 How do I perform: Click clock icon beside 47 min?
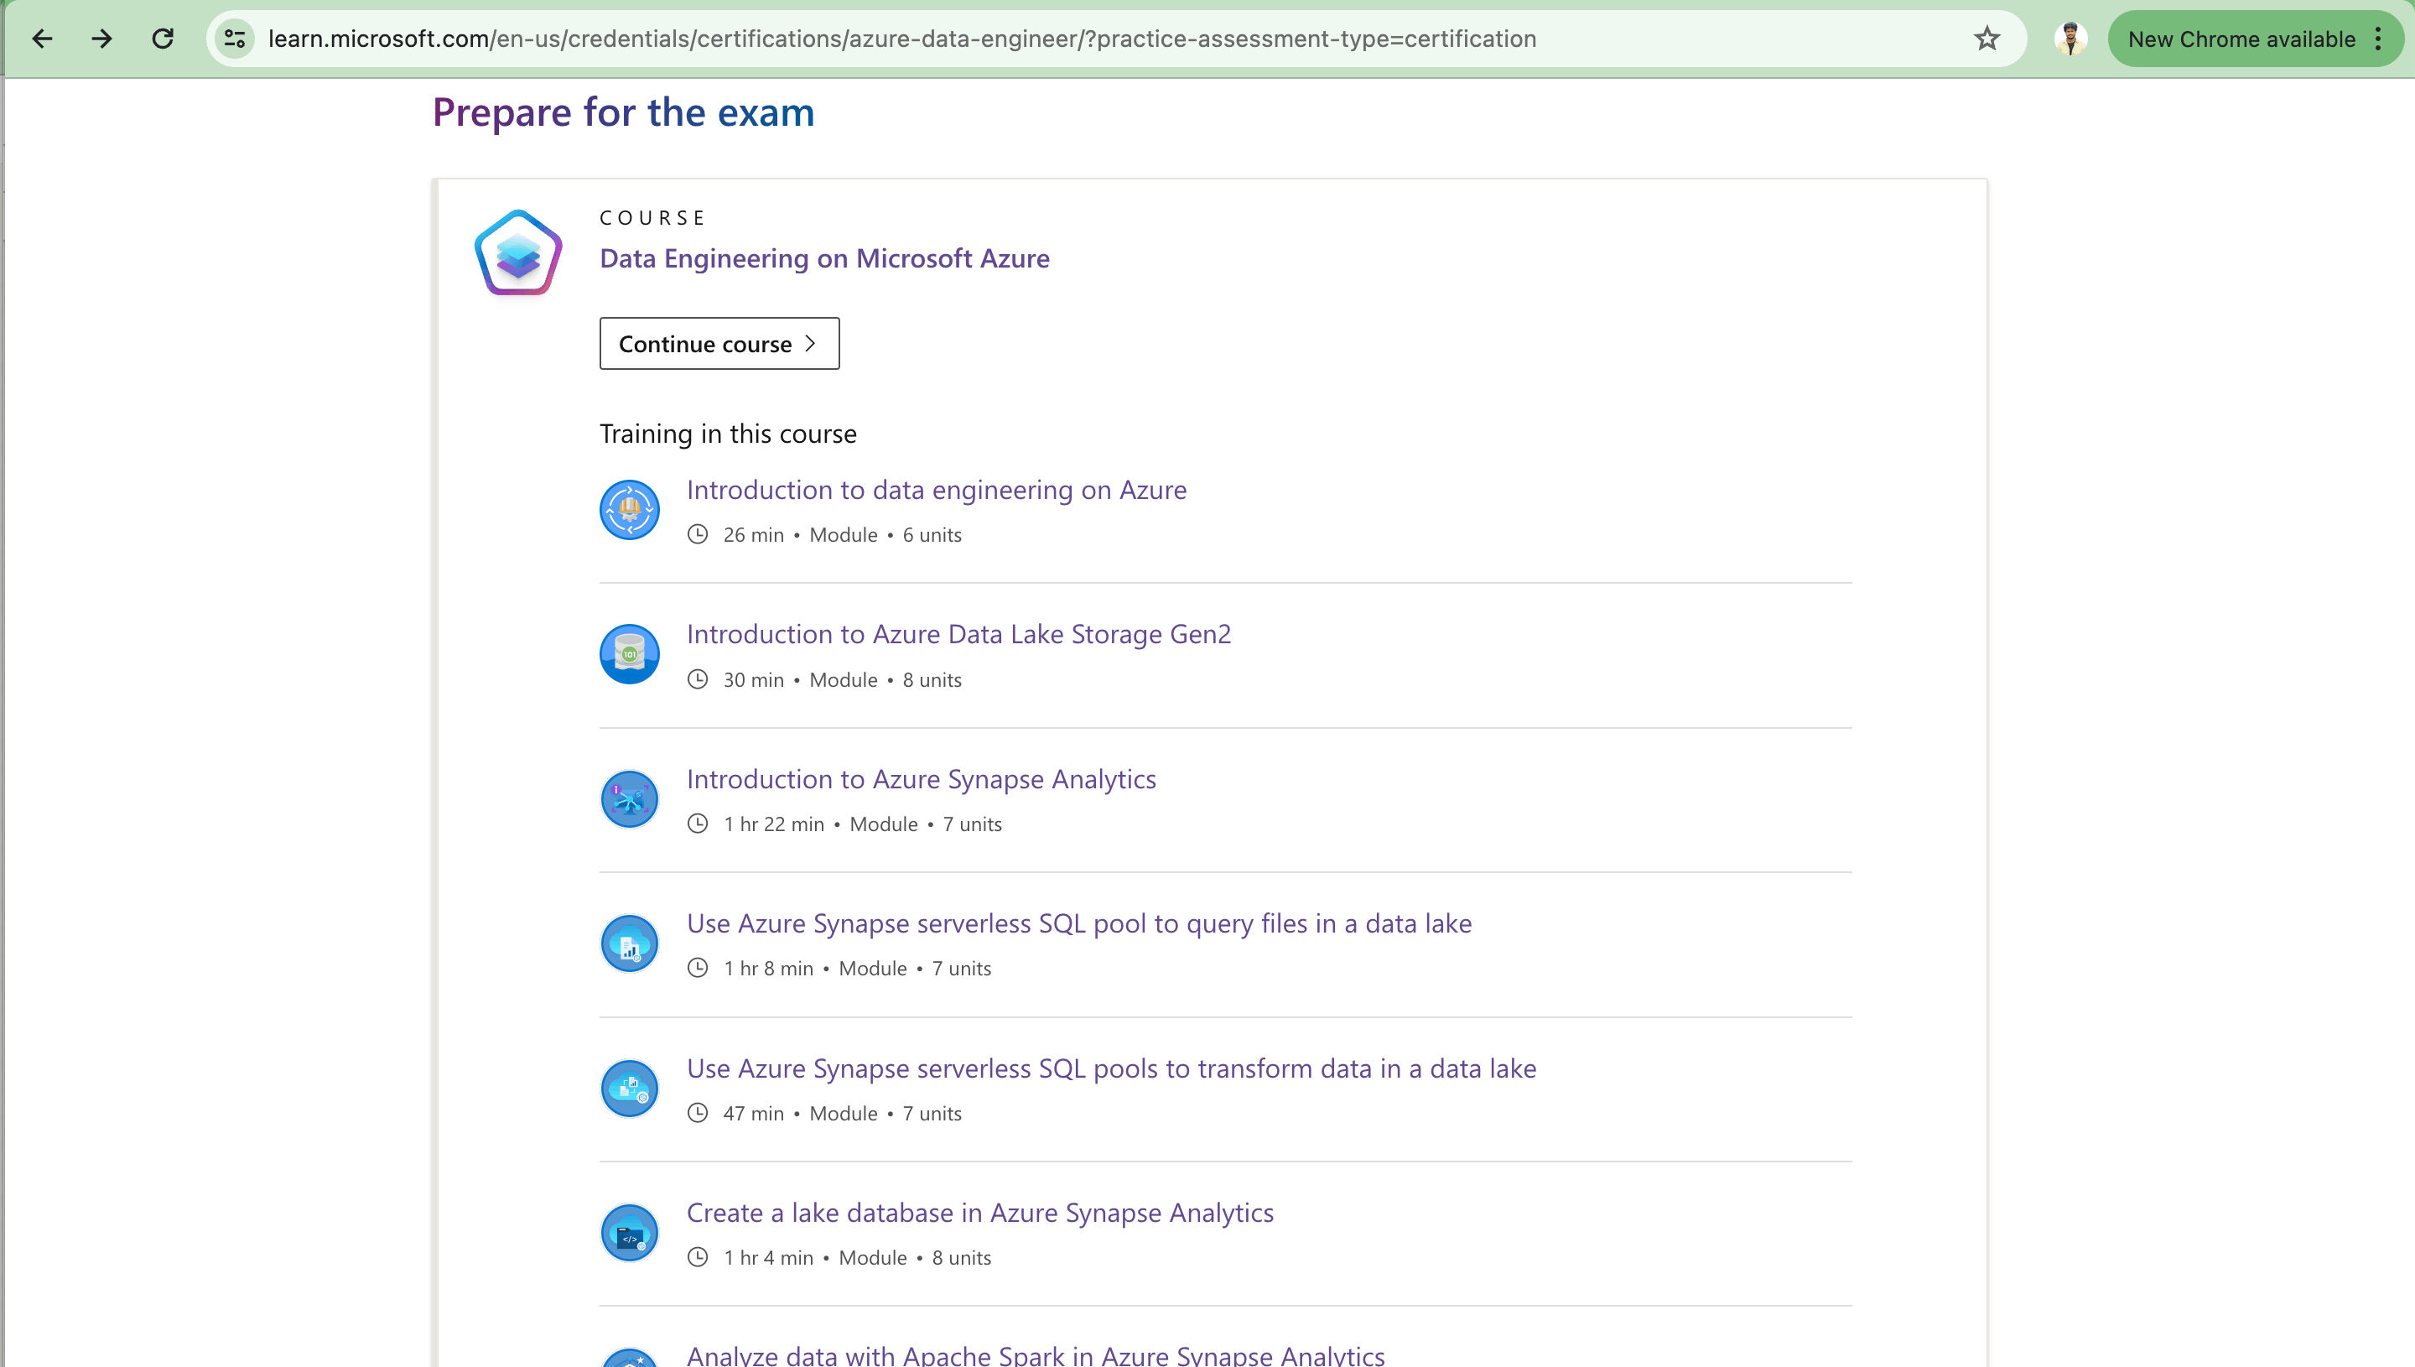tap(698, 1113)
